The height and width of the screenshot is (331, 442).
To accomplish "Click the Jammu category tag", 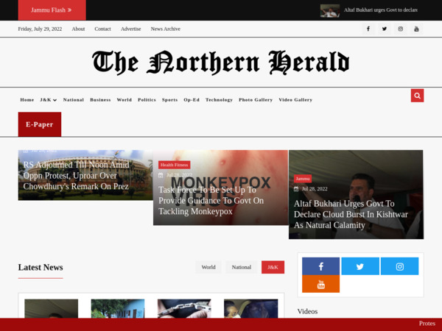I will [303, 179].
